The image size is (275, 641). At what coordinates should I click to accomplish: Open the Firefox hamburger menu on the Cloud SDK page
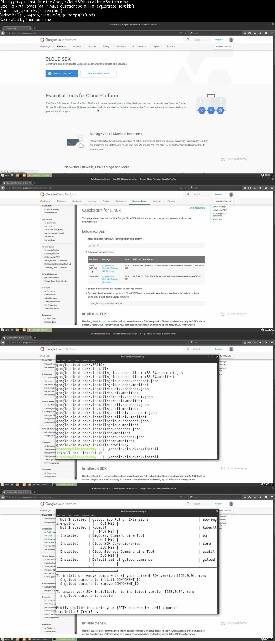272,33
